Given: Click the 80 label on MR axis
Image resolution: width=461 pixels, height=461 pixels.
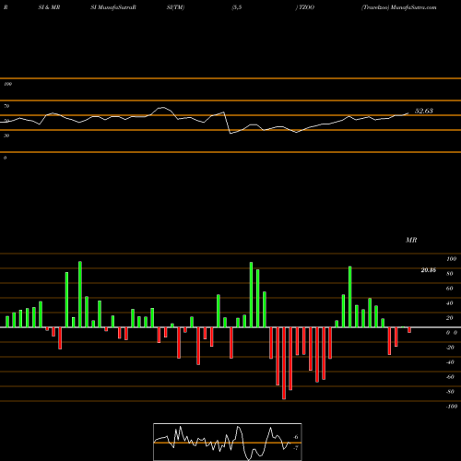Looking at the screenshot, I should coord(450,274).
